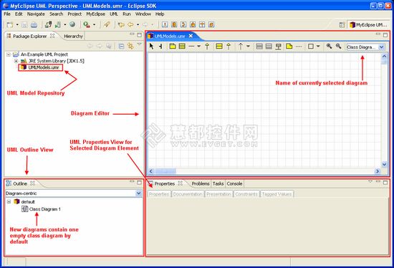This screenshot has width=394, height=268.
Task: Expand the JRE System Library node
Action: coord(16,61)
